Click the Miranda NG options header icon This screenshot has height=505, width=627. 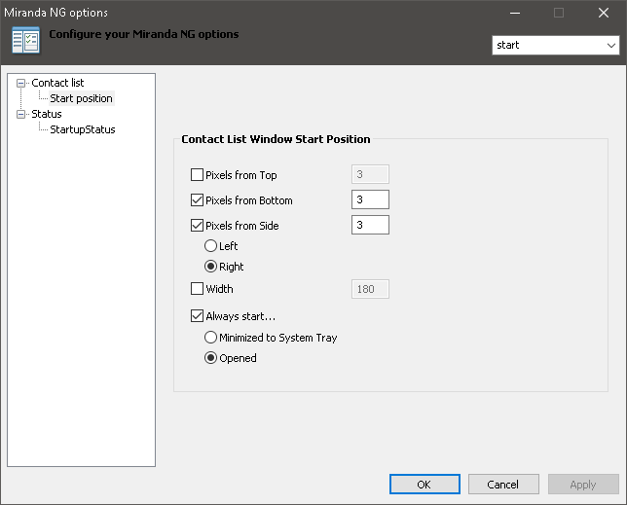tap(24, 40)
